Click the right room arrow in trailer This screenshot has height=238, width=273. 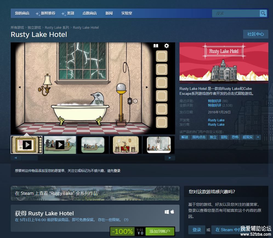tap(147, 87)
